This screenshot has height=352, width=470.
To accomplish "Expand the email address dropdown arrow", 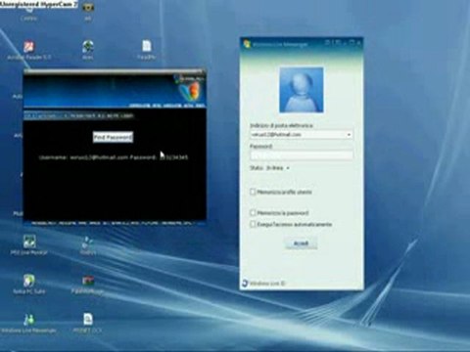I will pyautogui.click(x=349, y=135).
